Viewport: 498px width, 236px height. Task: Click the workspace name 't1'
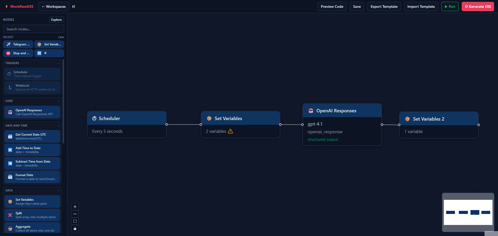tap(73, 6)
